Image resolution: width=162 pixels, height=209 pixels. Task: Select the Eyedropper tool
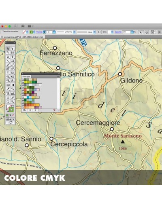pyautogui.click(x=8, y=89)
